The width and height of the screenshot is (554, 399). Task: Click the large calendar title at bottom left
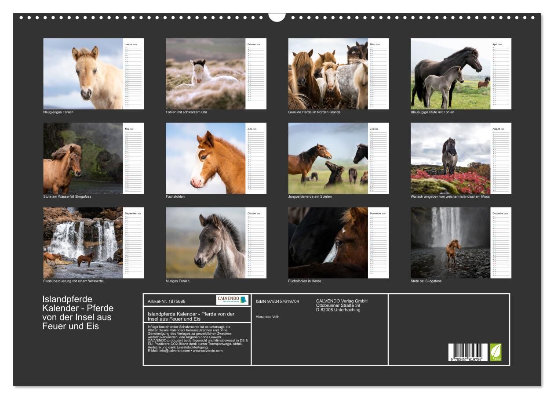(77, 313)
